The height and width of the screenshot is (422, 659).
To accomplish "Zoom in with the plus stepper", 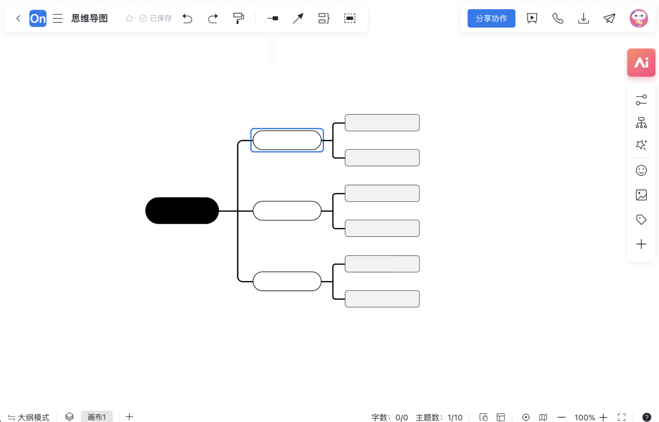I will (603, 417).
